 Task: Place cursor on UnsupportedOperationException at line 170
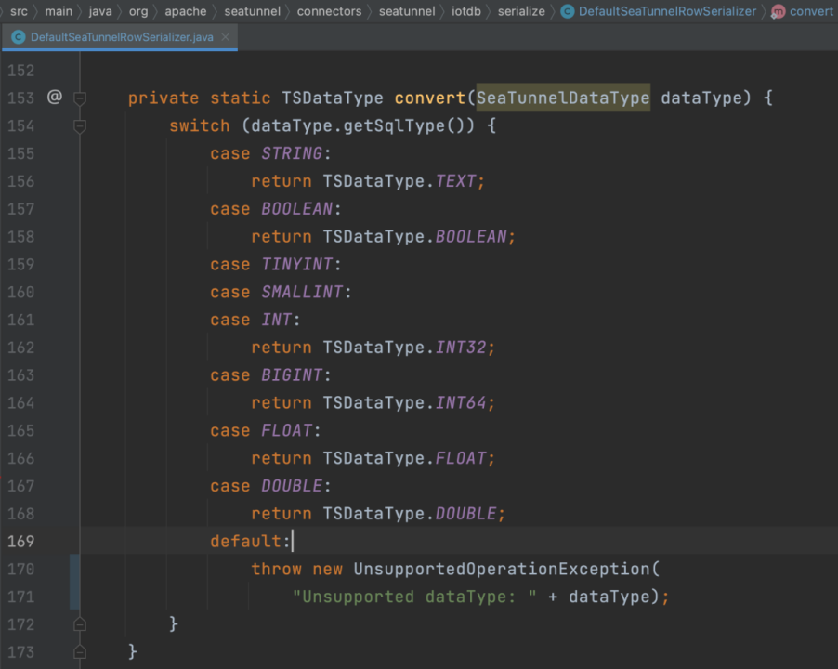click(x=502, y=569)
